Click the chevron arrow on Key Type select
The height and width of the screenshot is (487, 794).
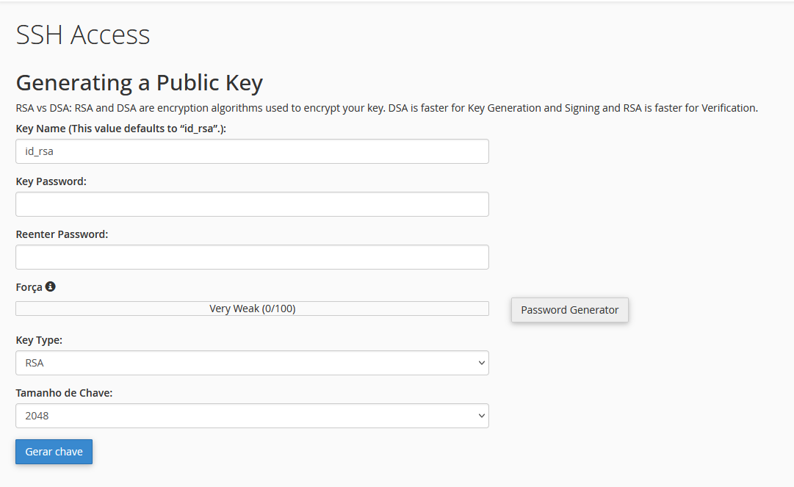point(481,363)
